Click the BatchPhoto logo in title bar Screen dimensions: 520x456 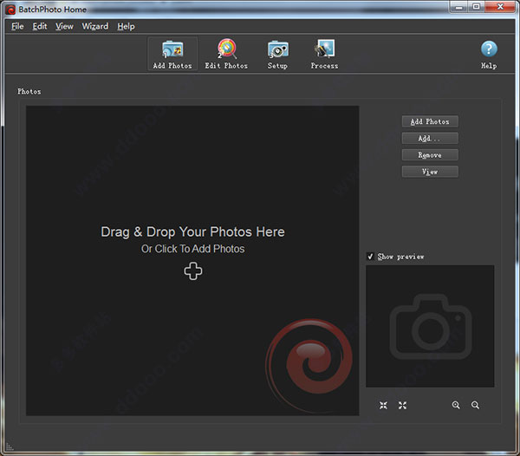[x=10, y=10]
